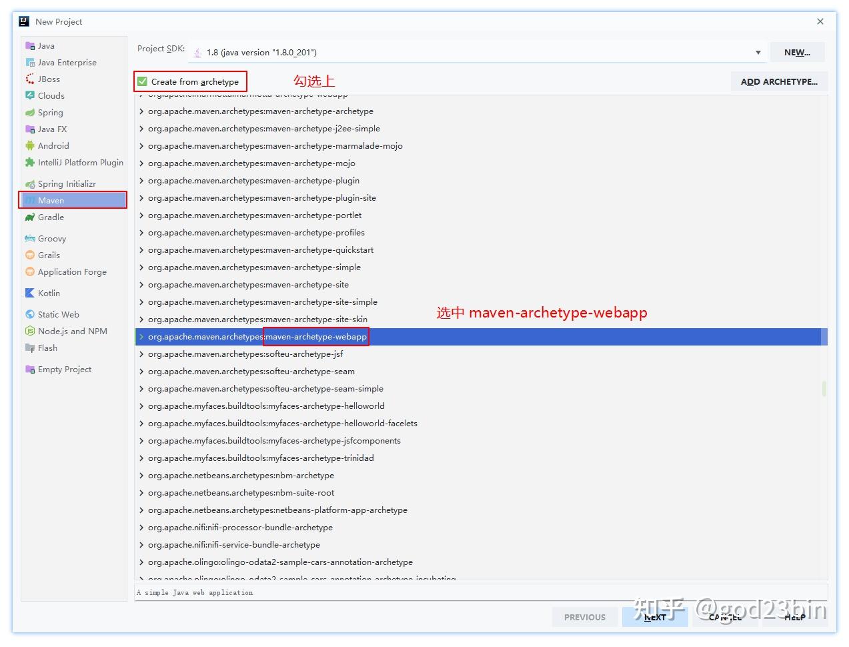Click the Groovy icon
The image size is (849, 647).
point(30,239)
